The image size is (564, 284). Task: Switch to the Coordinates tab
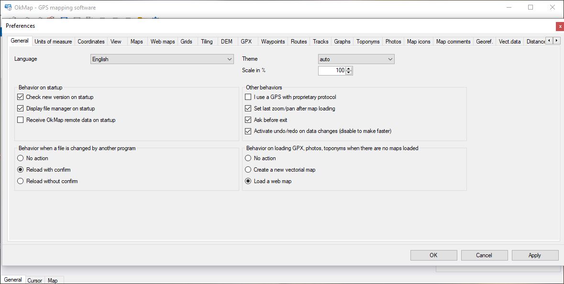pos(91,42)
